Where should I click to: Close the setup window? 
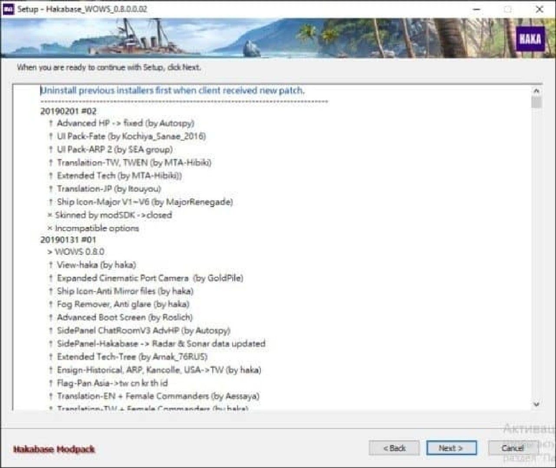[x=540, y=9]
